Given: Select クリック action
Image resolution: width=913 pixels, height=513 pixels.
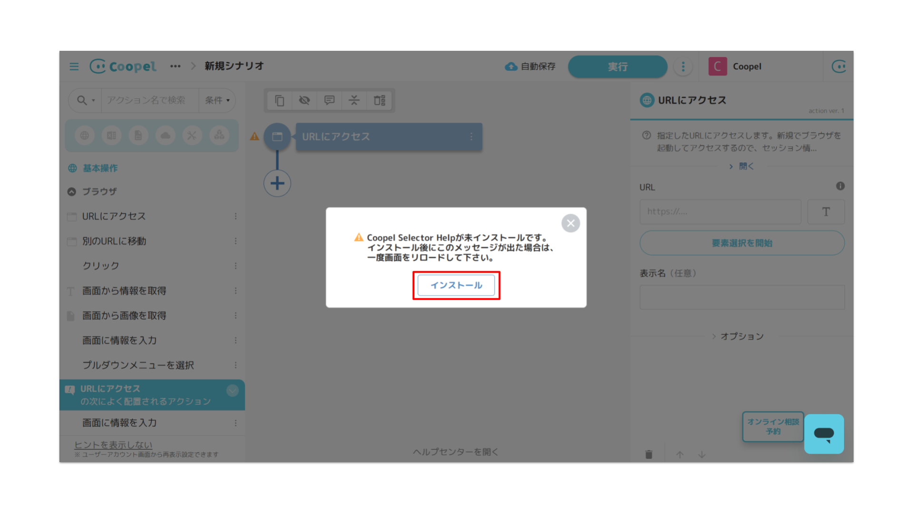Looking at the screenshot, I should [101, 266].
